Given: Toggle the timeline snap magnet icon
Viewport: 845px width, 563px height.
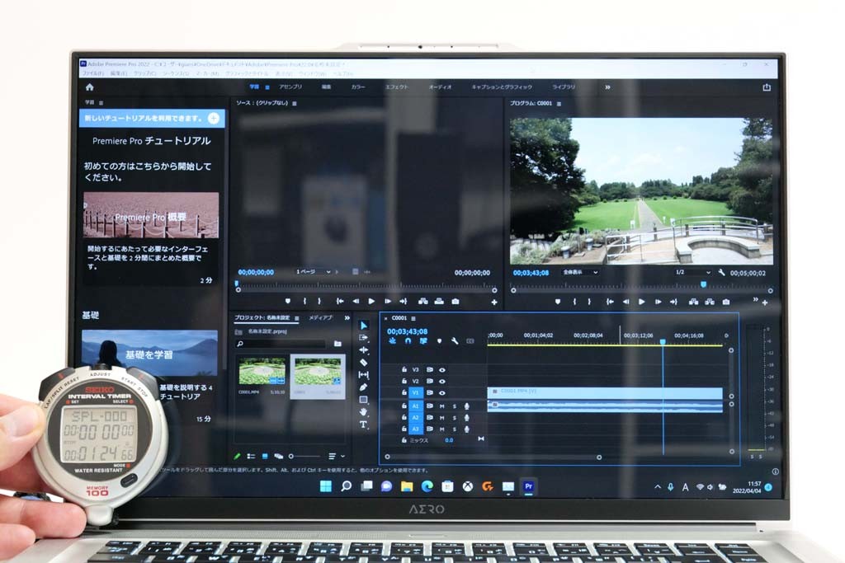Looking at the screenshot, I should [x=408, y=340].
